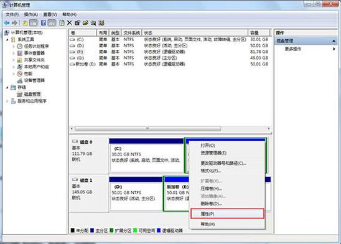Select the 新加卷 (E:) row in volume list
Screen dimensions: 341x244
coord(169,64)
